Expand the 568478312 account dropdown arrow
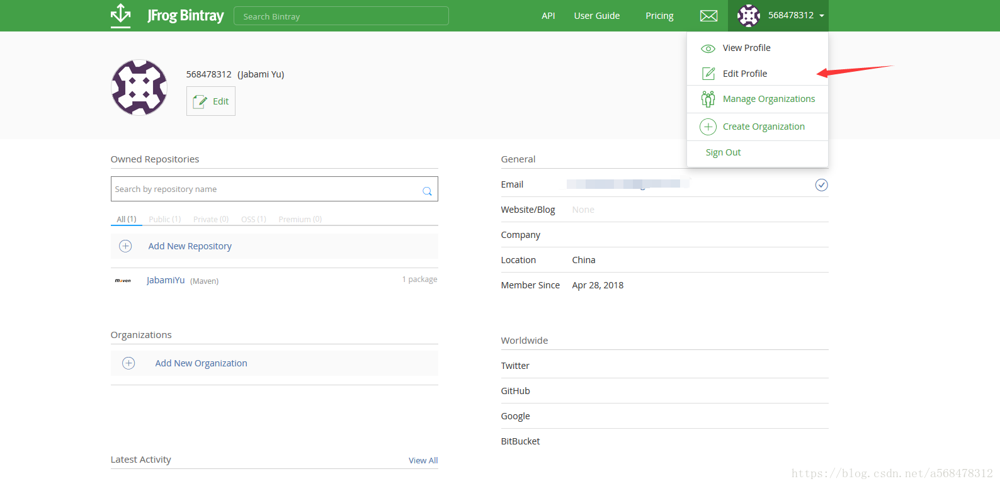This screenshot has height=486, width=1000. (x=822, y=16)
